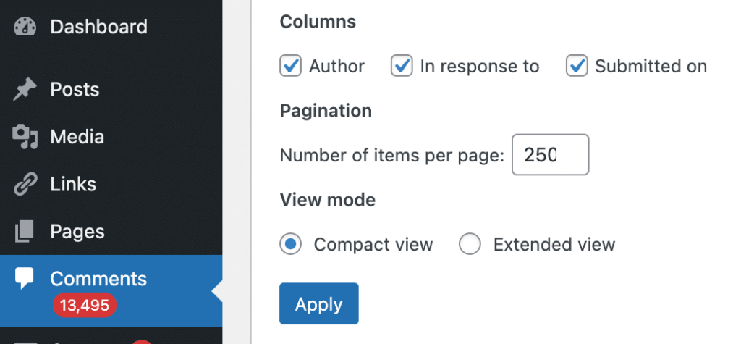Navigate to the Links menu label
The height and width of the screenshot is (344, 741).
[x=73, y=185]
